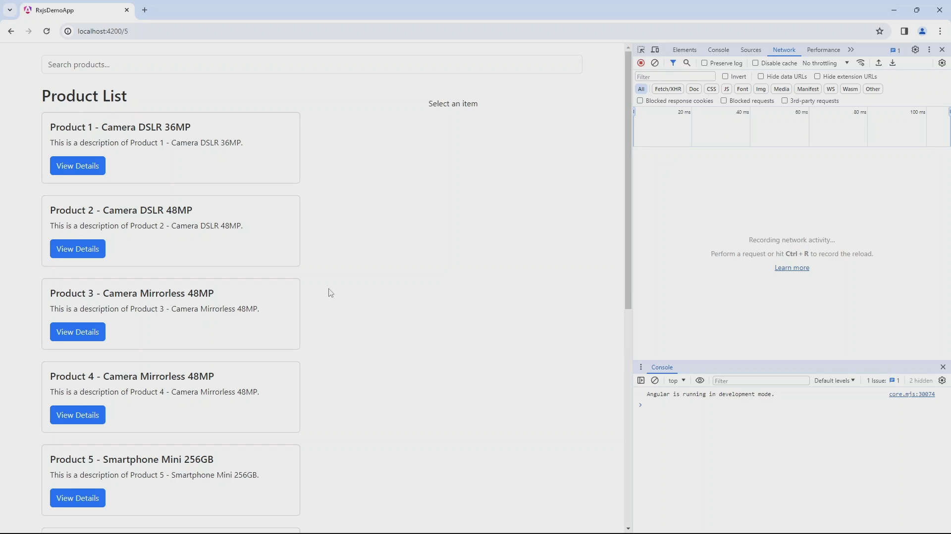951x534 pixels.
Task: Enable Preserve log checkbox
Action: (x=704, y=63)
